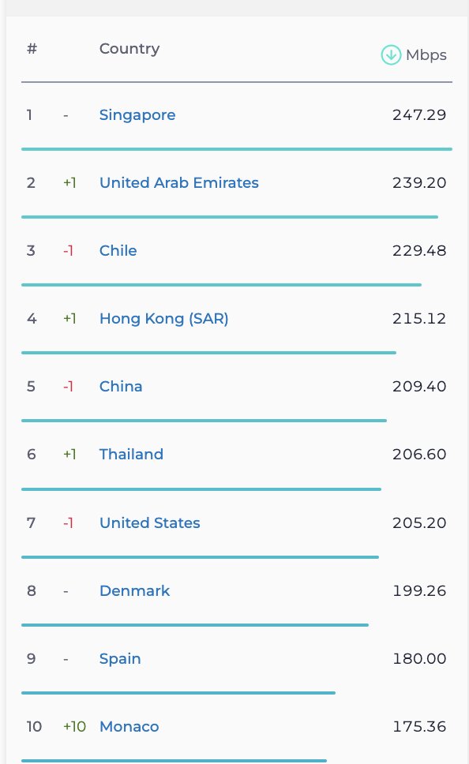The image size is (469, 764).
Task: Click the green +10 badge beside Monaco
Action: 73,726
